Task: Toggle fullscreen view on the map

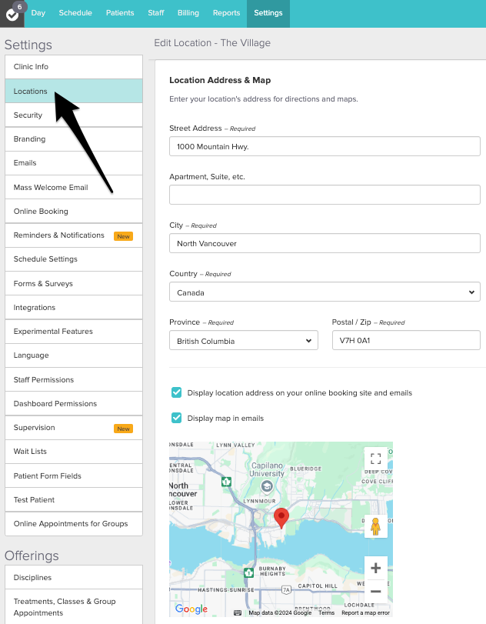Action: click(376, 459)
